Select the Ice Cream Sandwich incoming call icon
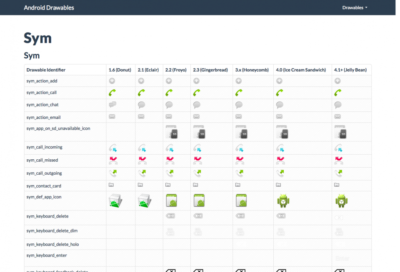Screen dimensions: 400x272 point(280,148)
